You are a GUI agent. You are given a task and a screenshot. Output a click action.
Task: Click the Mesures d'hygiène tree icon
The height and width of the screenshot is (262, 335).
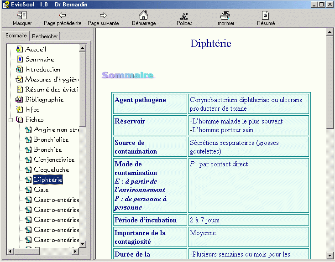coord(19,79)
